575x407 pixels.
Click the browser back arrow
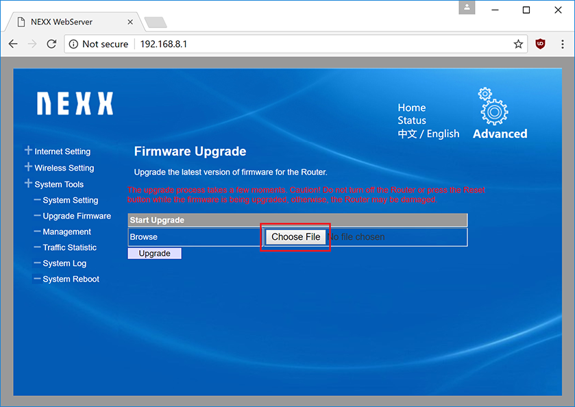click(x=13, y=44)
